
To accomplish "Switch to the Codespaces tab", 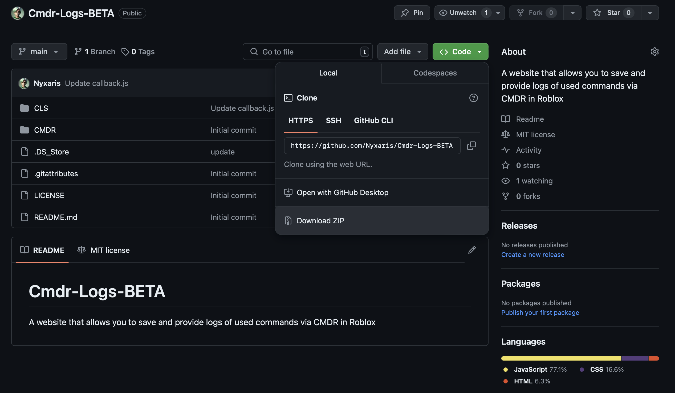I will pos(434,73).
